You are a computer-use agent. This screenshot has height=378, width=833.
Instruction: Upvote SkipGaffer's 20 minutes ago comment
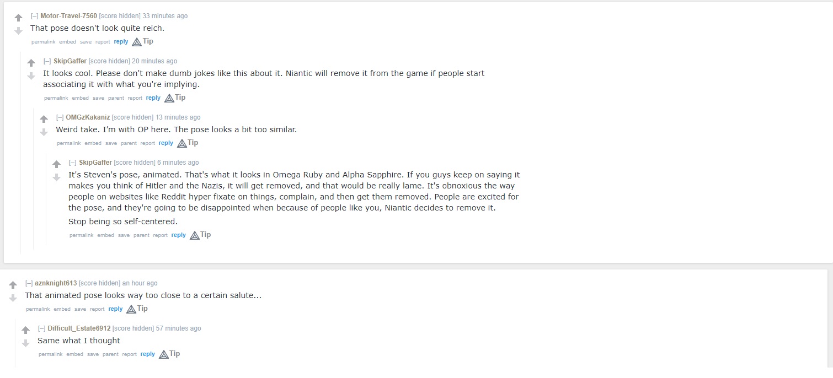(x=31, y=63)
